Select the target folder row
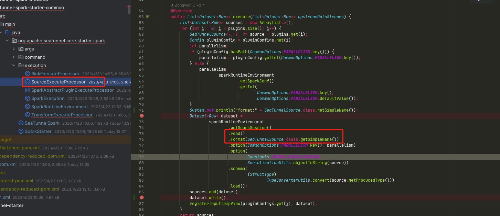500x216 pixels. (x=65, y=140)
